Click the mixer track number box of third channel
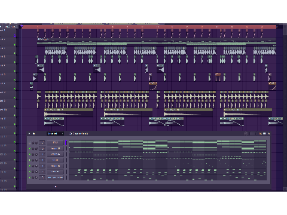 (x=42, y=154)
